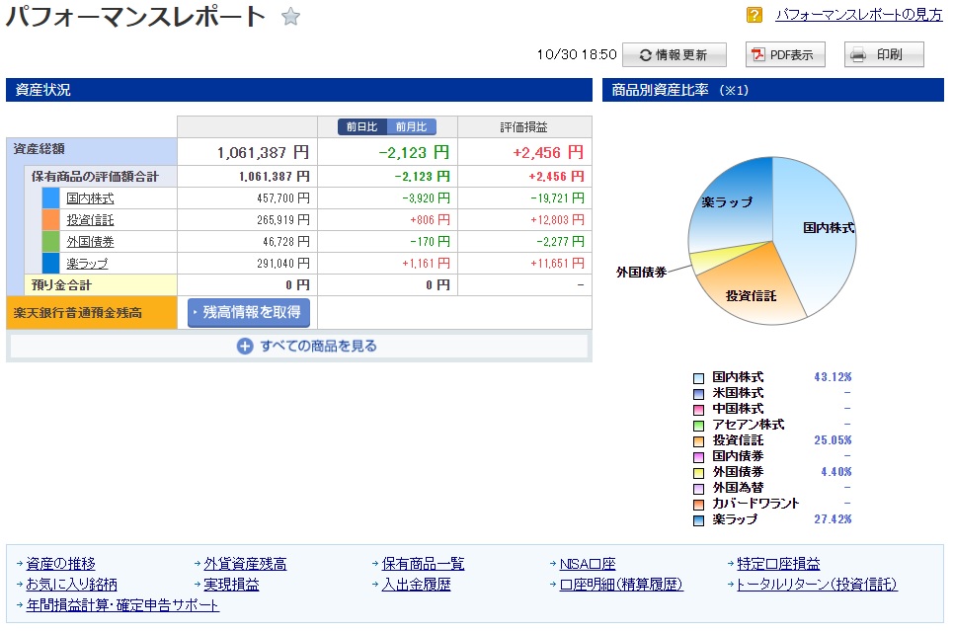Image resolution: width=953 pixels, height=631 pixels.
Task: Select the 前月比 tab
Action: click(x=412, y=127)
